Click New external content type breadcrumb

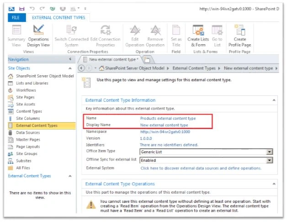point(248,68)
